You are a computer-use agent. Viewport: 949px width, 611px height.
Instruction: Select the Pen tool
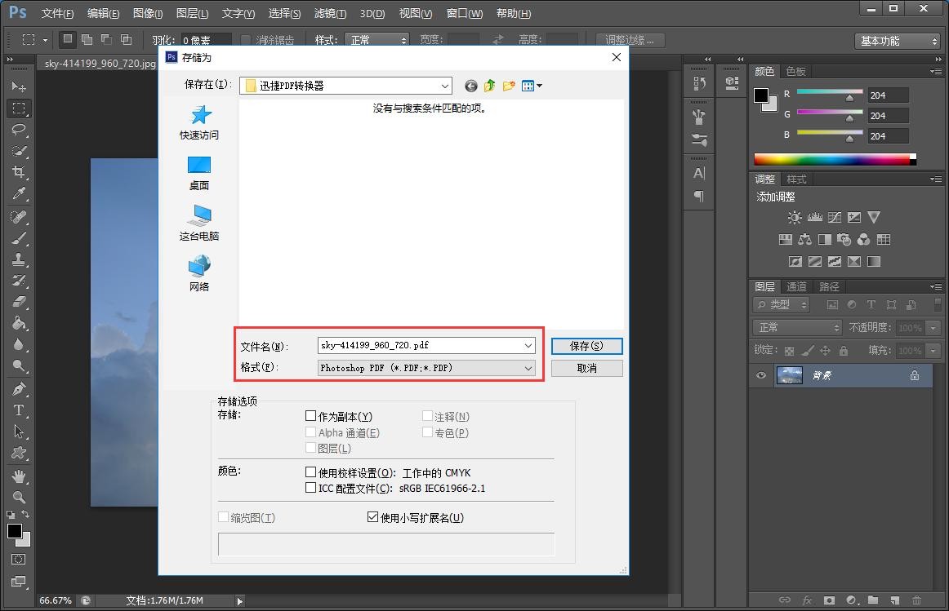[19, 389]
